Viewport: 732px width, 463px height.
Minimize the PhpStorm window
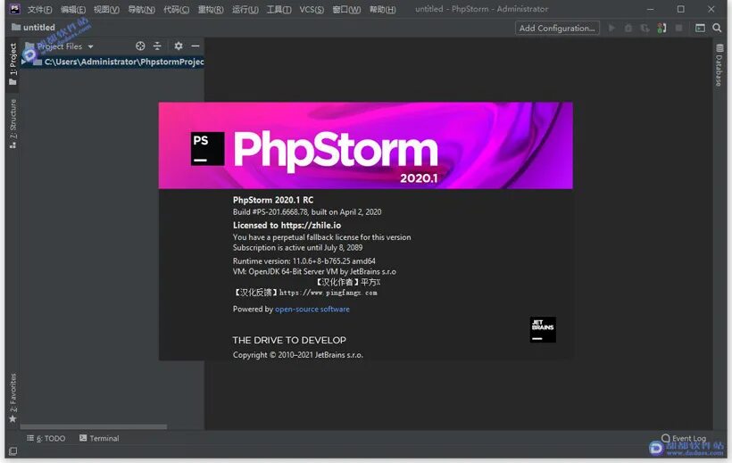[650, 9]
